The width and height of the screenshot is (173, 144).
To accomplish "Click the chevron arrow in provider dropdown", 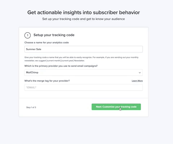I will (x=140, y=73).
